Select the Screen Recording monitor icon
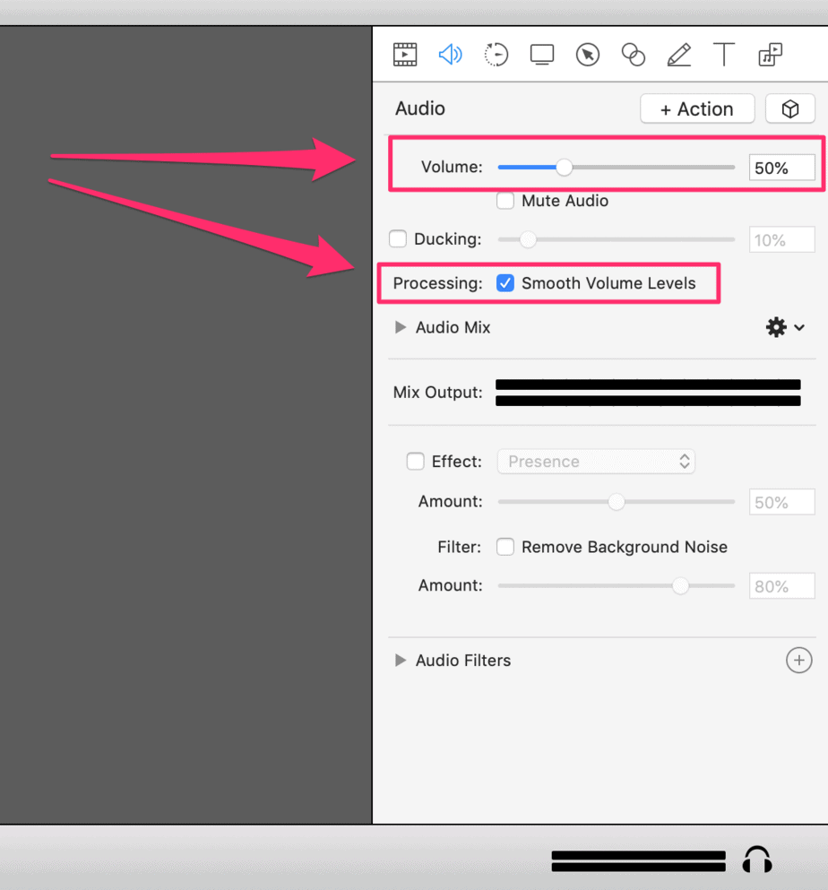The width and height of the screenshot is (828, 890). tap(541, 55)
